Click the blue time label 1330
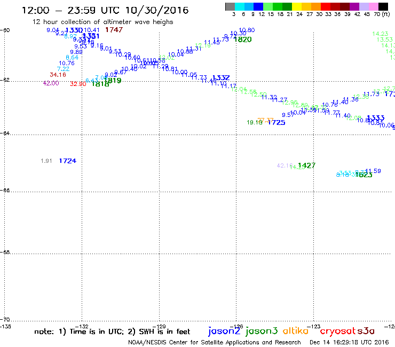Viewport: 395px width, 347px height. click(x=74, y=30)
